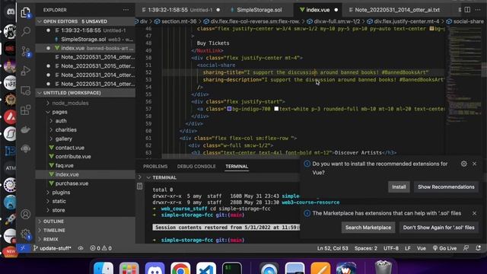The image size is (487, 274).
Task: Expand the Outline section
Action: (x=85, y=221)
